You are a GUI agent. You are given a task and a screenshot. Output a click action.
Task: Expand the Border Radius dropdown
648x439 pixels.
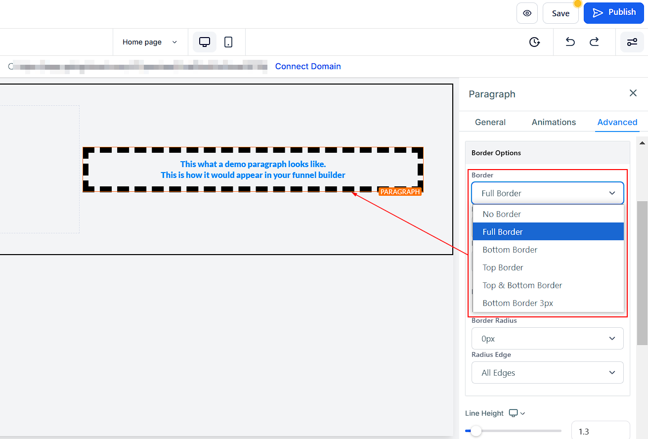click(x=547, y=339)
